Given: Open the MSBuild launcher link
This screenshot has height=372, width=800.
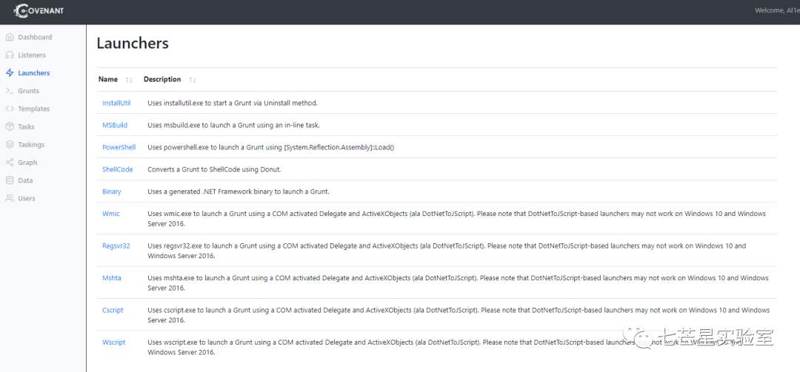Looking at the screenshot, I should (115, 125).
